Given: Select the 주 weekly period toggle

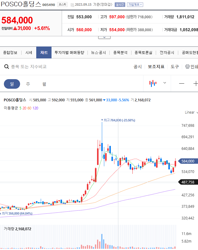Looking at the screenshot, I should tap(28, 84).
